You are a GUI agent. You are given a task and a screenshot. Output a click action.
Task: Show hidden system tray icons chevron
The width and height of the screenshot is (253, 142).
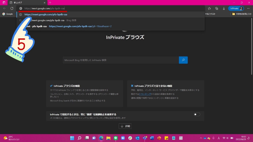point(201,138)
